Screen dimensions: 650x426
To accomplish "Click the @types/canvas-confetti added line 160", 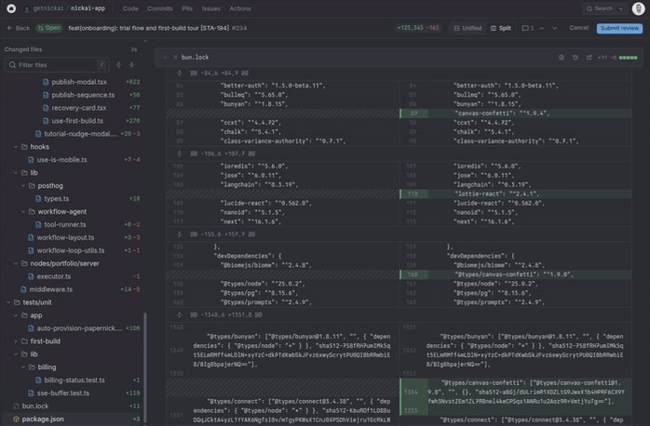I will [516, 274].
